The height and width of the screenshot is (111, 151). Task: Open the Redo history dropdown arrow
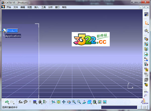coord(14,104)
